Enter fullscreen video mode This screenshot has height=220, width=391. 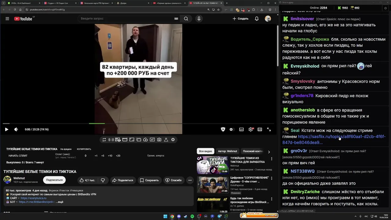pos(269,129)
